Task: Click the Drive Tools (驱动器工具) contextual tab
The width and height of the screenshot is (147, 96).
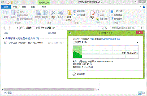Action: [44, 3]
